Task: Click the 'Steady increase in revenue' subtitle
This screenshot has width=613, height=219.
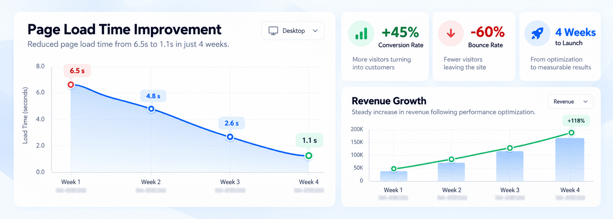Action: pyautogui.click(x=443, y=112)
